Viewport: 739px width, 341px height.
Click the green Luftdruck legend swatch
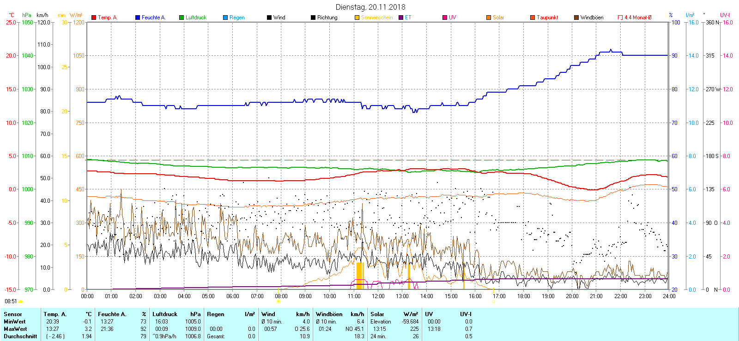point(182,18)
